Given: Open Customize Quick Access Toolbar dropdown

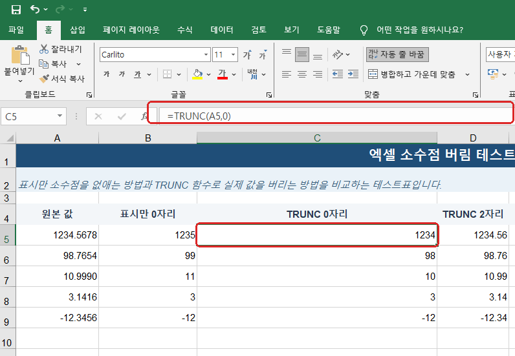Looking at the screenshot, I should click(85, 10).
